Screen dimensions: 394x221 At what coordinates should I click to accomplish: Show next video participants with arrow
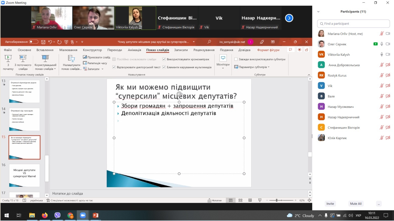pos(289,18)
